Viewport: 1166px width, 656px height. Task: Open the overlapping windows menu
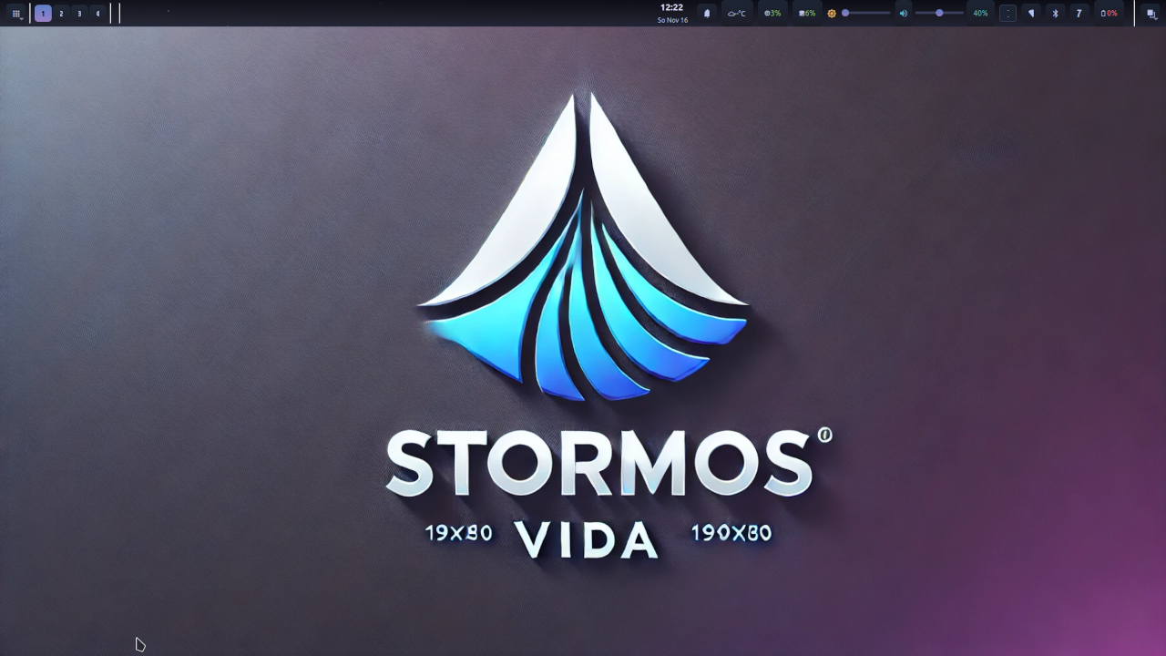[x=1151, y=14]
